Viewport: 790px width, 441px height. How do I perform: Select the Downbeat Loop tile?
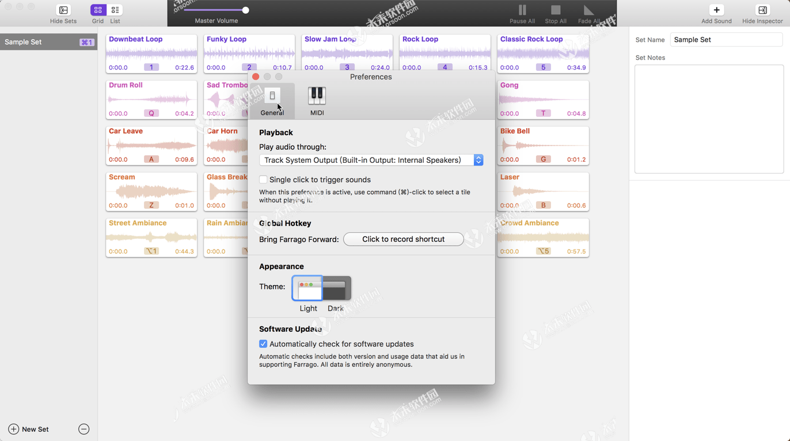point(151,53)
